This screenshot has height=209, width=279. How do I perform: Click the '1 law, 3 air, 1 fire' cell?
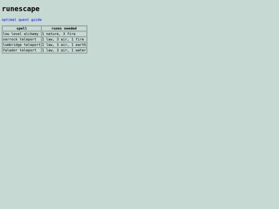click(x=64, y=39)
